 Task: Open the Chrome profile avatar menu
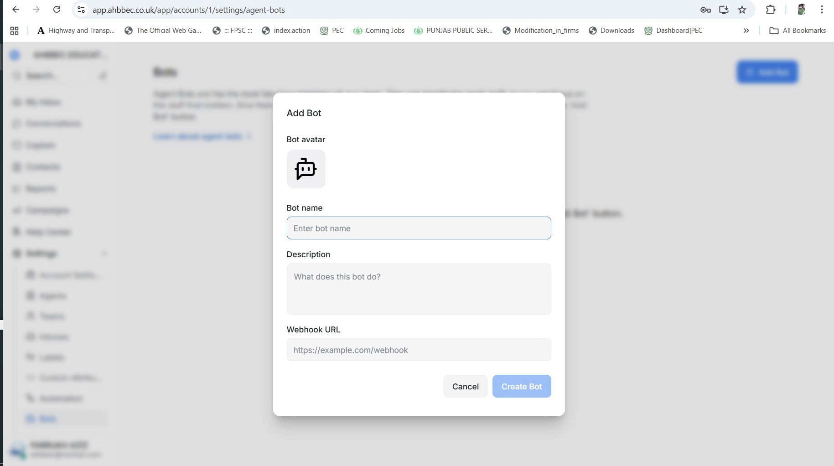coord(801,10)
